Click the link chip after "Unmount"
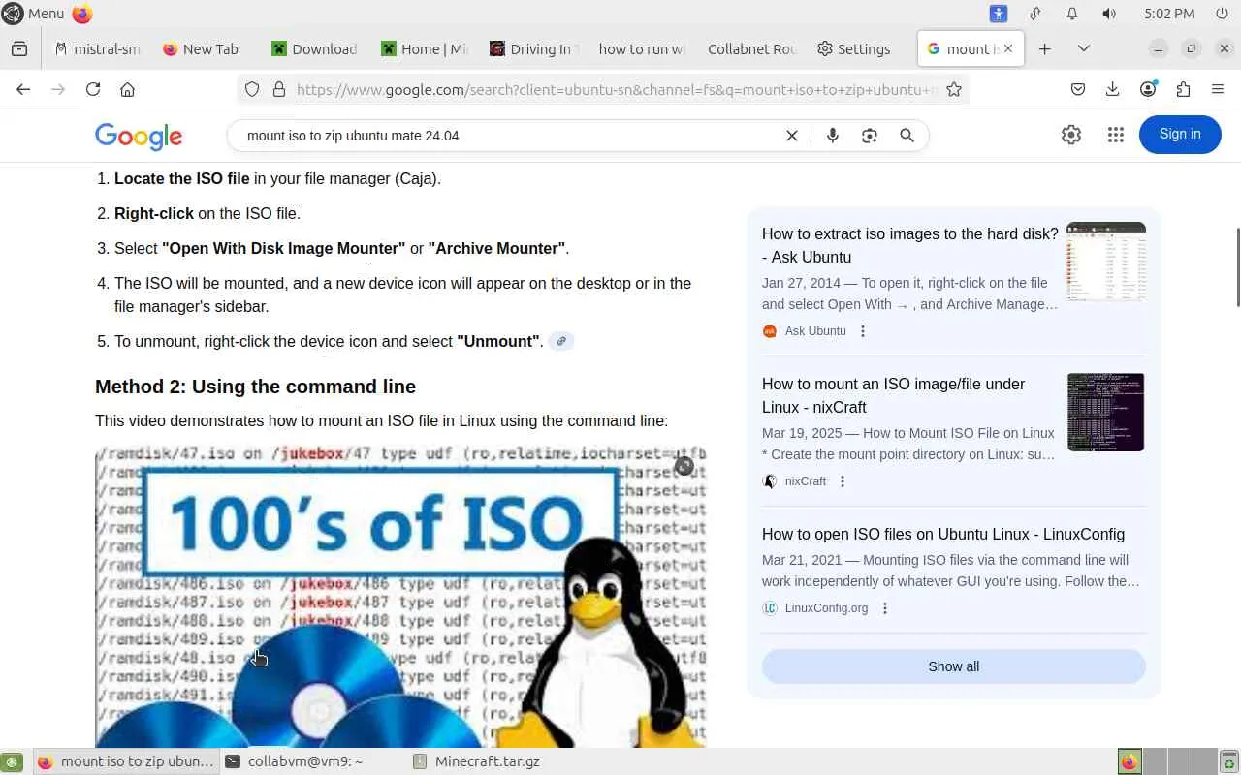 561,341
